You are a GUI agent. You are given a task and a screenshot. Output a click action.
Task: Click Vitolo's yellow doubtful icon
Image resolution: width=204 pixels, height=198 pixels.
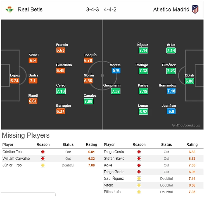pos(139,185)
